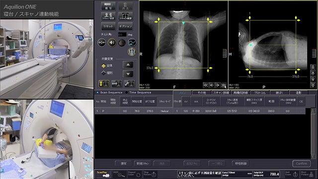Click the previous single left arrow under scanogram

point(212,85)
